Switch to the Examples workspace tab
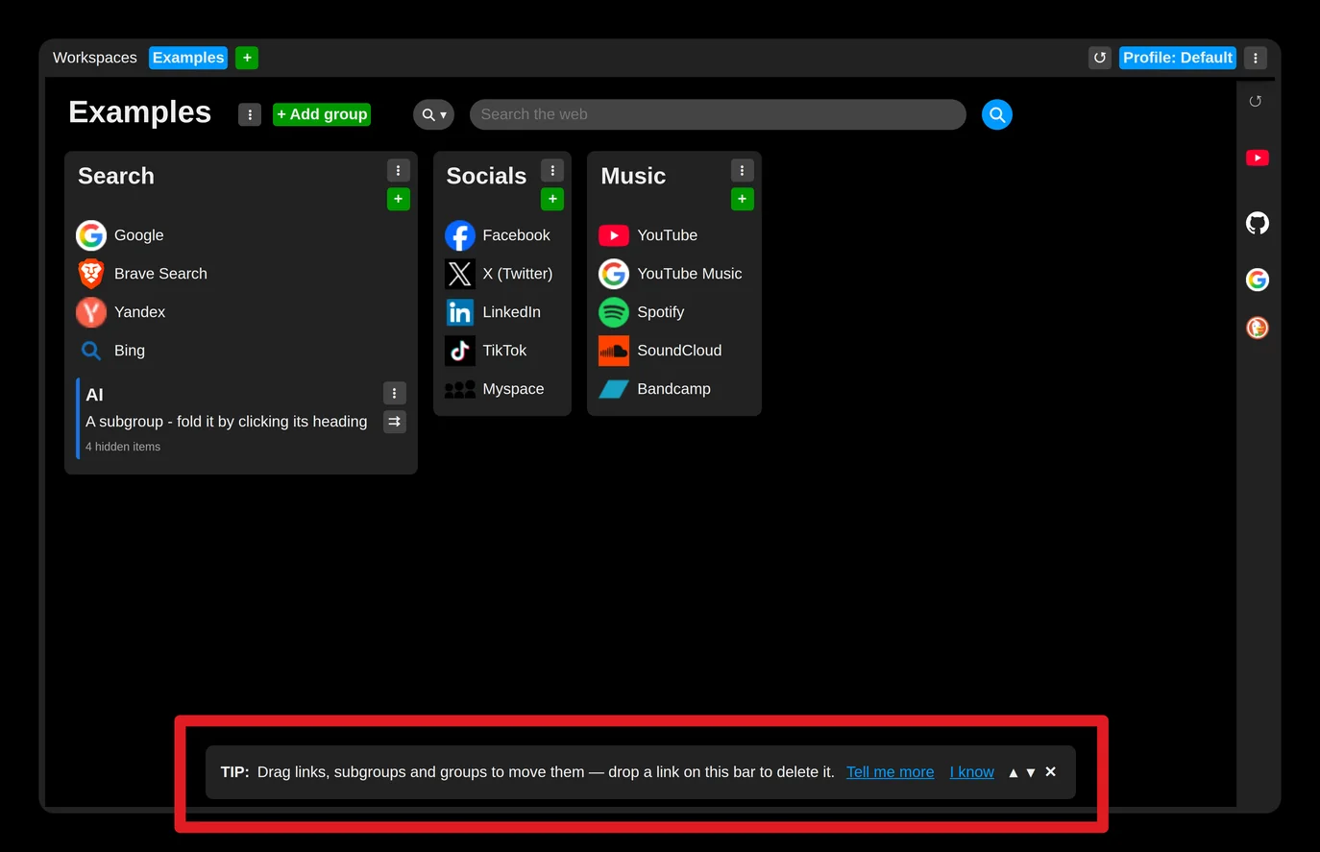This screenshot has width=1320, height=852. pyautogui.click(x=188, y=58)
